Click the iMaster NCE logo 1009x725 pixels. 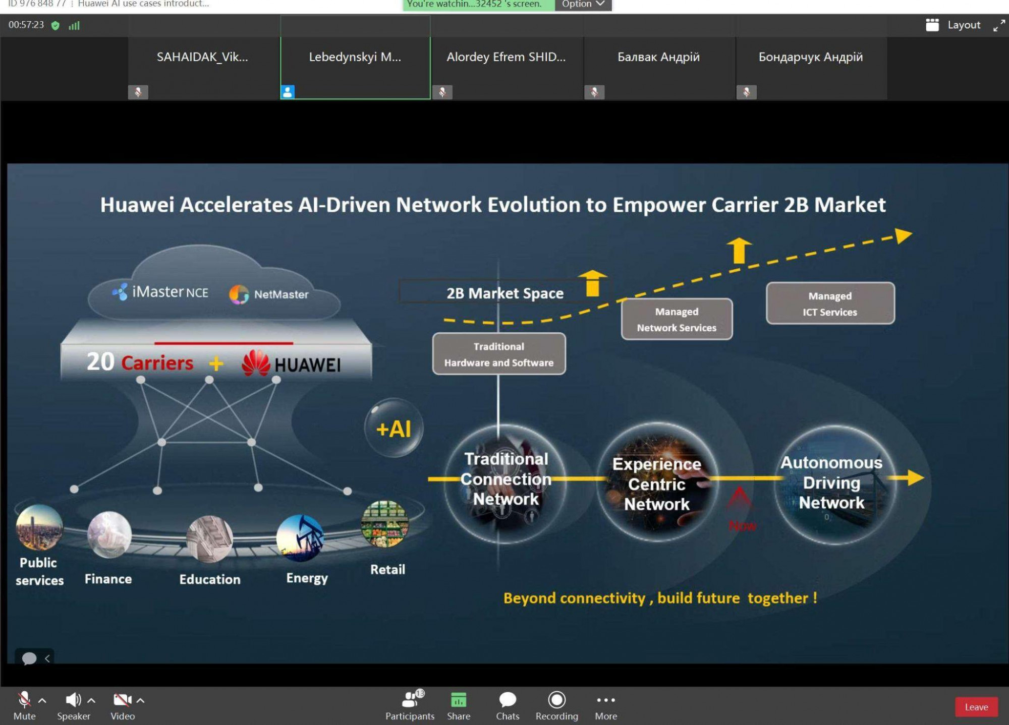(160, 292)
